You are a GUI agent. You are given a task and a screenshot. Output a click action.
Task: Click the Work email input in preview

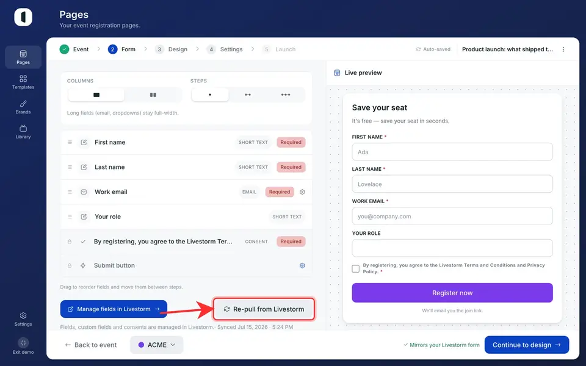(452, 216)
